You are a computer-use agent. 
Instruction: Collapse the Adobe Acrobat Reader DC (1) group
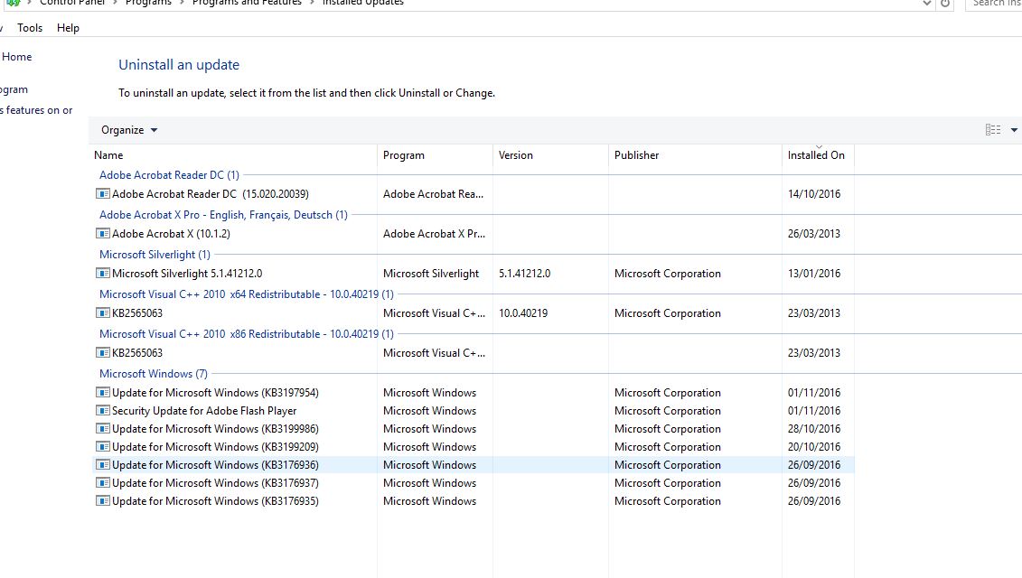tap(169, 174)
